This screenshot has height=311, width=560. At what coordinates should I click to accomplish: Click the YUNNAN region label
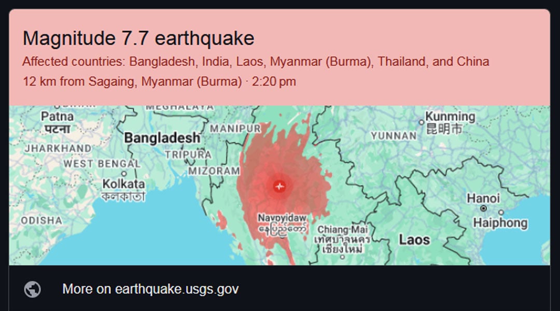tap(394, 136)
